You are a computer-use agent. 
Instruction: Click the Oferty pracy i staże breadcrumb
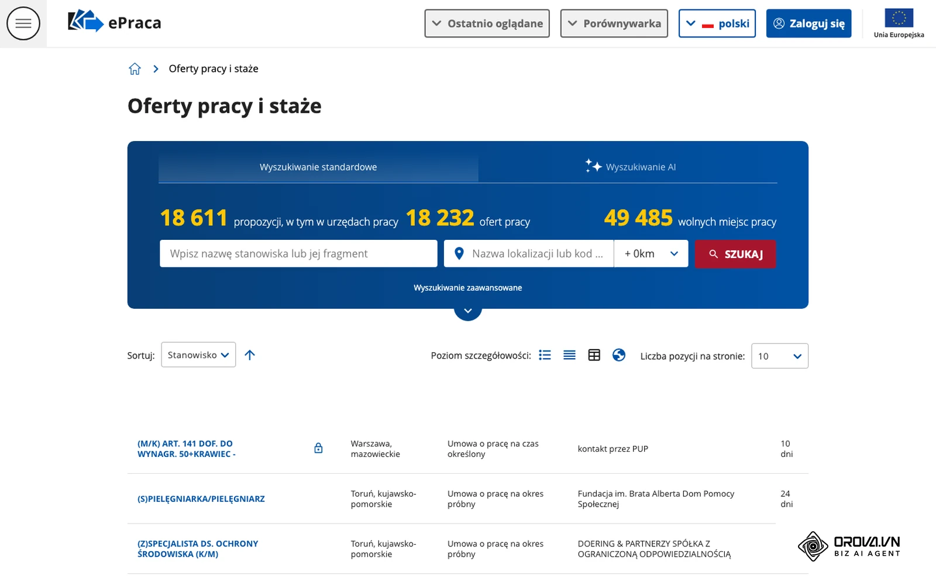tap(214, 69)
